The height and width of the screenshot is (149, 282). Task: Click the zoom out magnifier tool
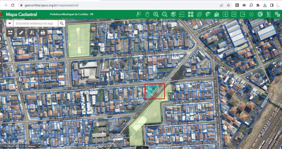coord(165,14)
